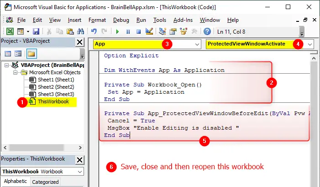The width and height of the screenshot is (320, 187).
Task: Open the Tools menu
Action: pos(160,20)
